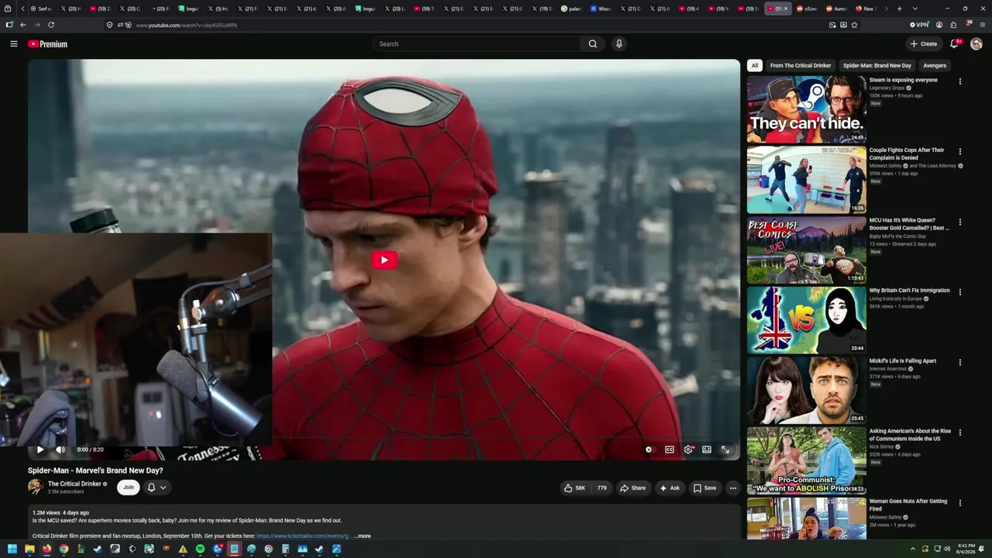Open browser extensions puzzle icon
Image resolution: width=992 pixels, height=558 pixels.
pos(953,25)
